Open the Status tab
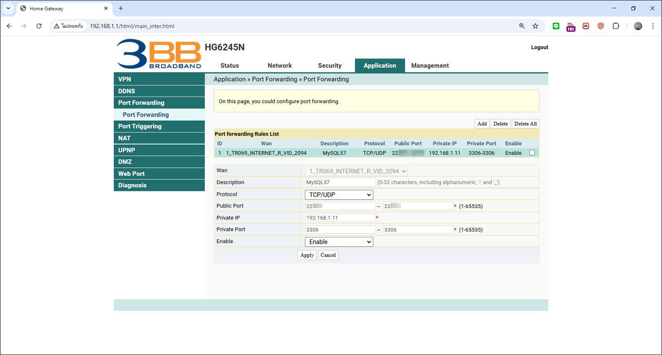The height and width of the screenshot is (355, 662). [x=230, y=66]
